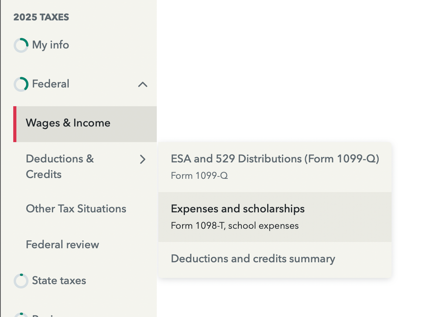Click the My info progress circle icon

[21, 45]
